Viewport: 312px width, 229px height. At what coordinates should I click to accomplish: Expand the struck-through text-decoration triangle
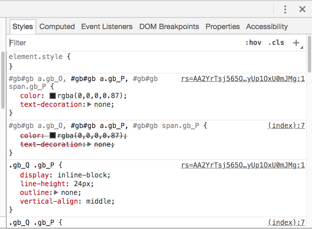coord(89,144)
